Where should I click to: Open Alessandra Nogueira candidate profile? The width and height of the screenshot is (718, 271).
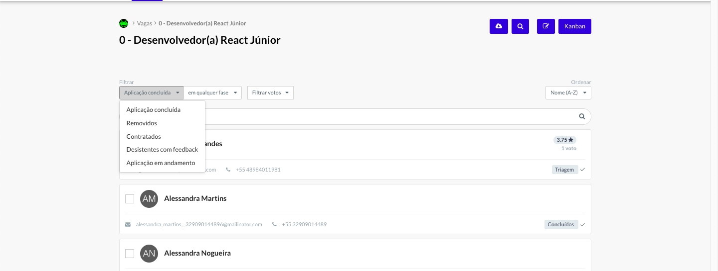[x=197, y=253]
